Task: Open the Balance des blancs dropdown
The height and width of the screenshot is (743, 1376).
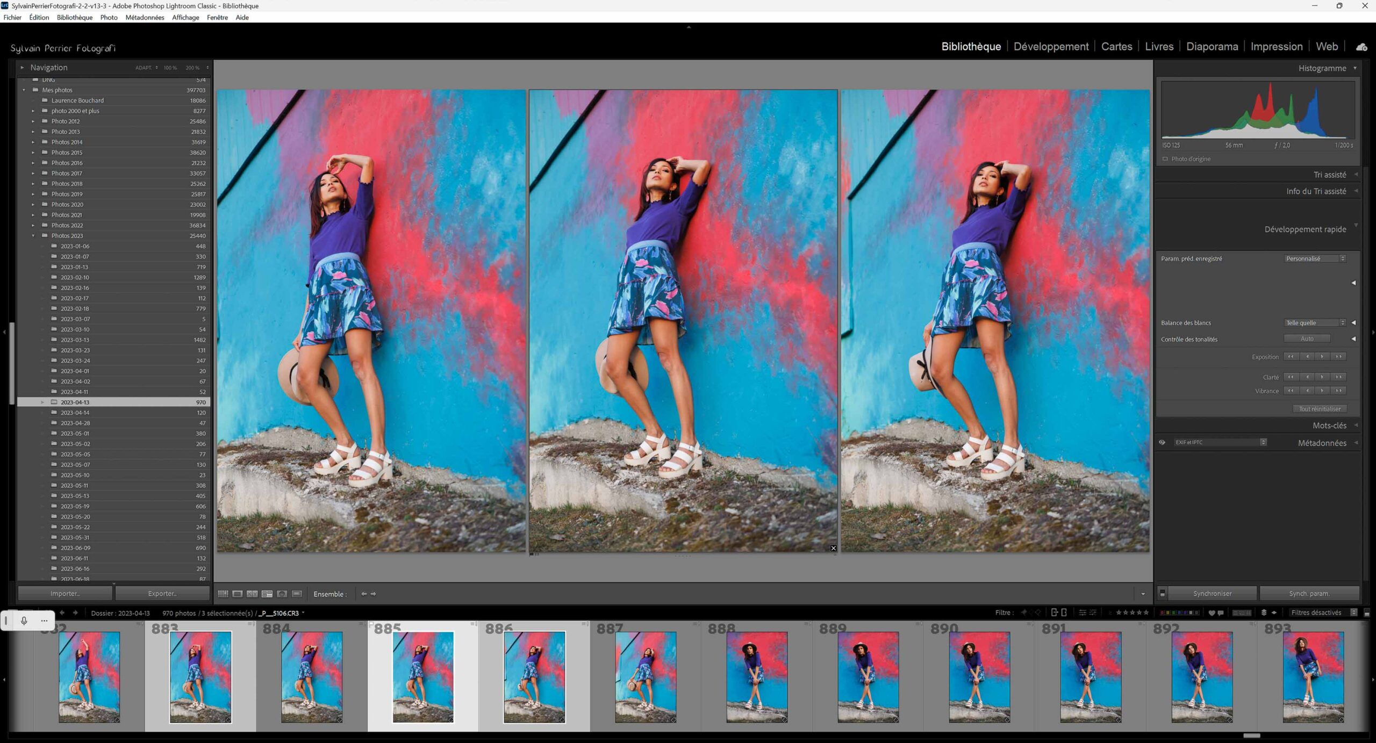Action: pos(1315,322)
